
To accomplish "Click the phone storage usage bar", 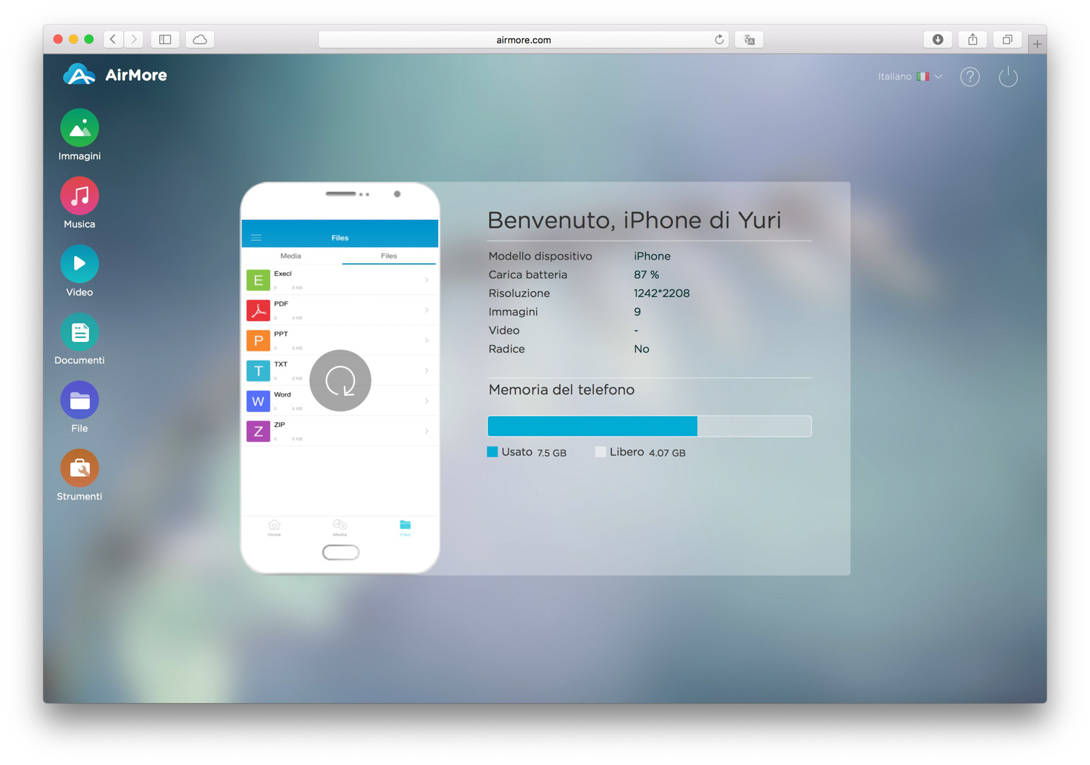I will tap(649, 426).
